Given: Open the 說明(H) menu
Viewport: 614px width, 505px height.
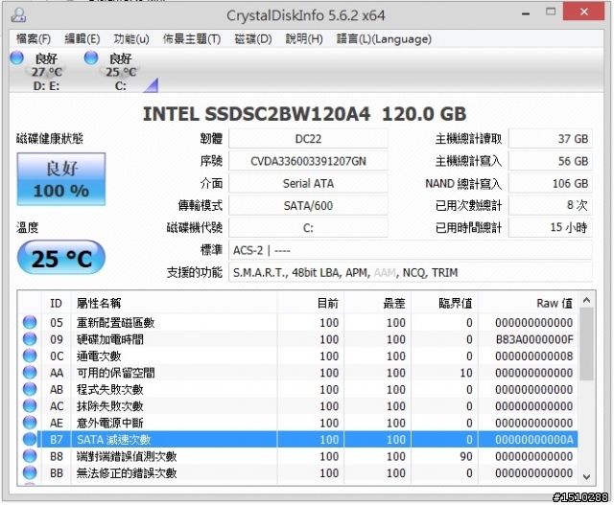Looking at the screenshot, I should (304, 39).
